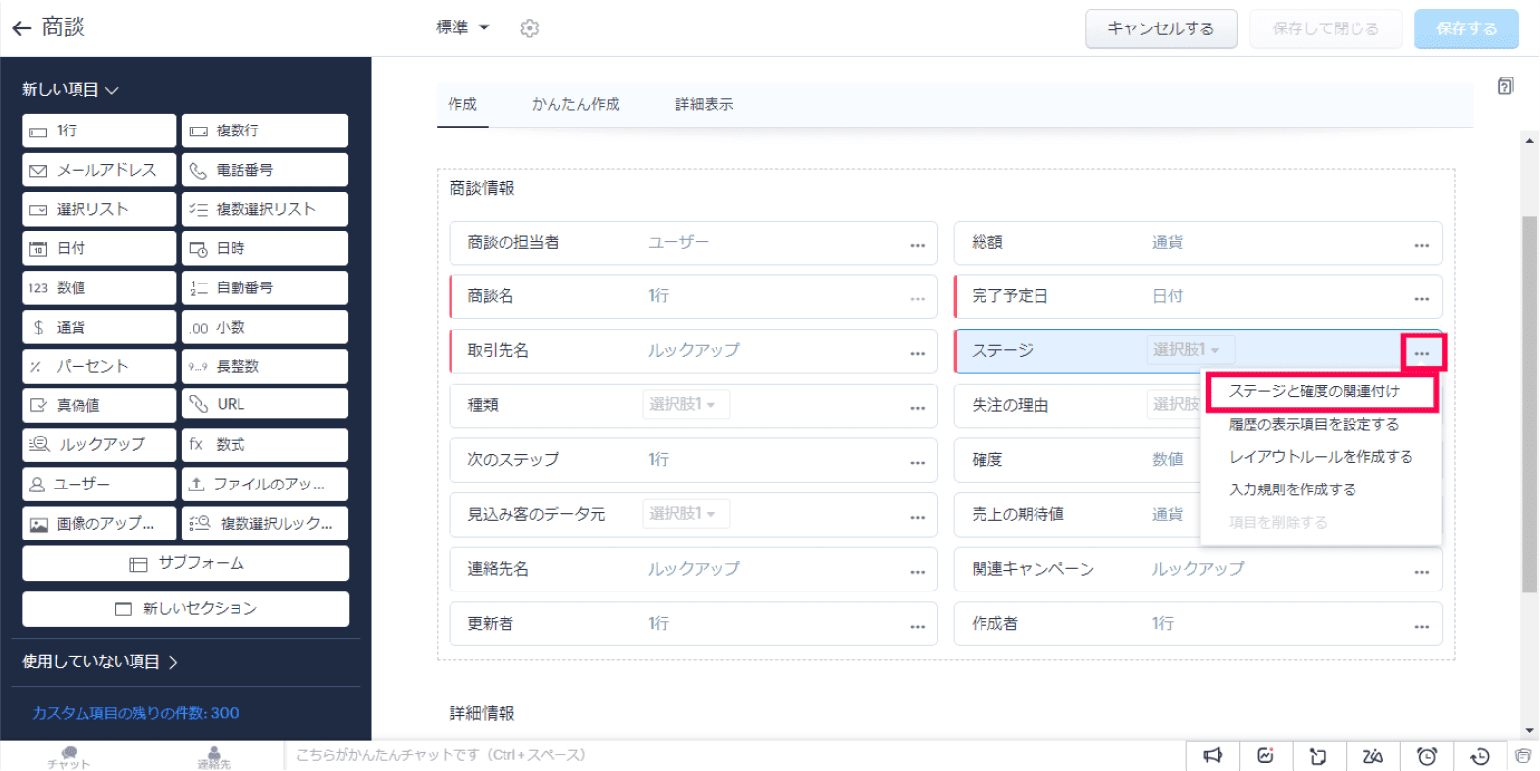Add a 長整数 field

(x=265, y=366)
